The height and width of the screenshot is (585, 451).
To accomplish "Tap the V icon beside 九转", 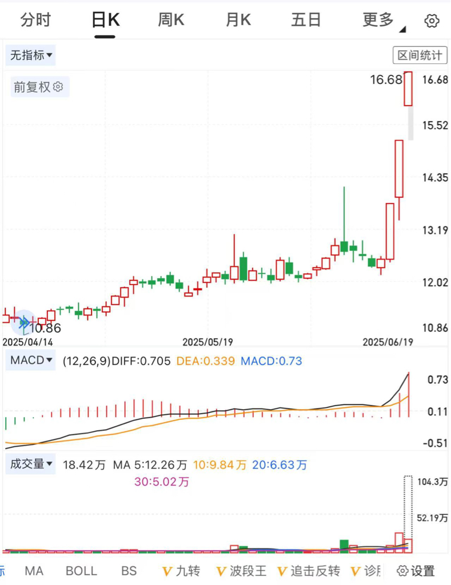I will pos(167,571).
